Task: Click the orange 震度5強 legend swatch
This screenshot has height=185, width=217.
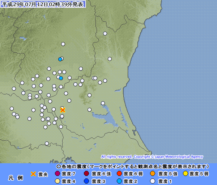Action: pos(153,173)
